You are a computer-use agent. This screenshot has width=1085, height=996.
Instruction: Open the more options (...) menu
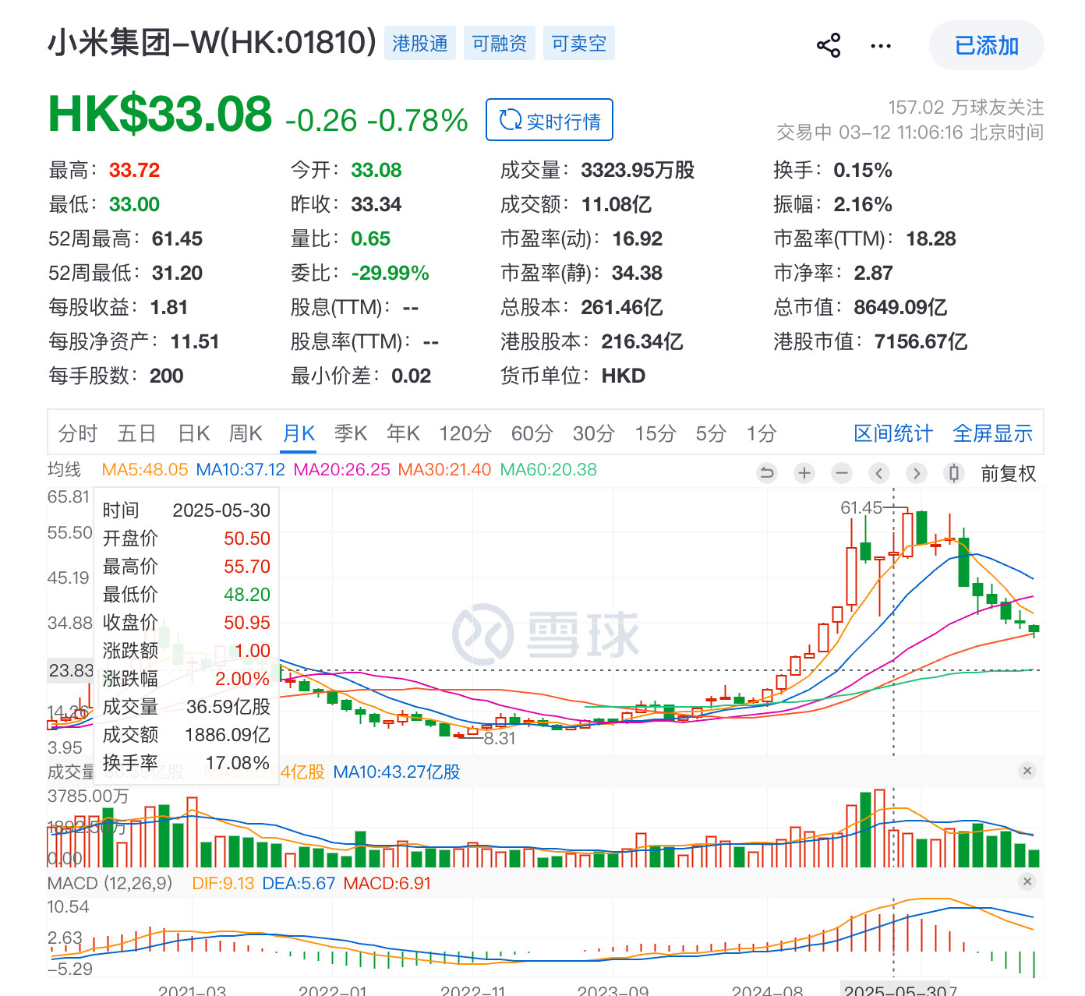click(880, 44)
